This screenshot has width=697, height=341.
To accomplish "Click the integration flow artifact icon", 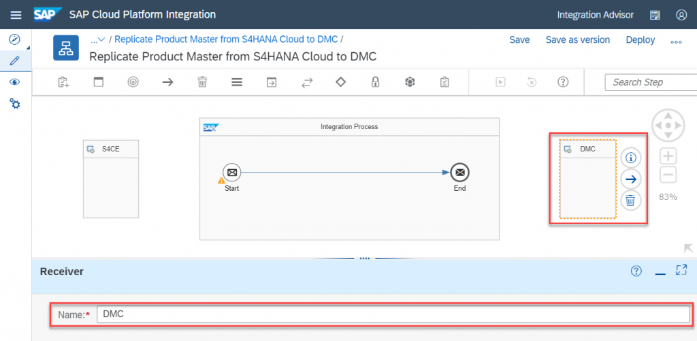I will click(66, 48).
